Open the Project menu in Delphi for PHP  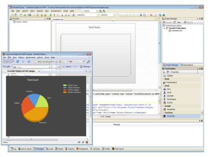tap(40, 11)
